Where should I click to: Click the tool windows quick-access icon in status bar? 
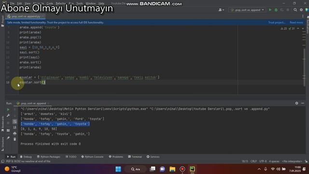(2, 161)
